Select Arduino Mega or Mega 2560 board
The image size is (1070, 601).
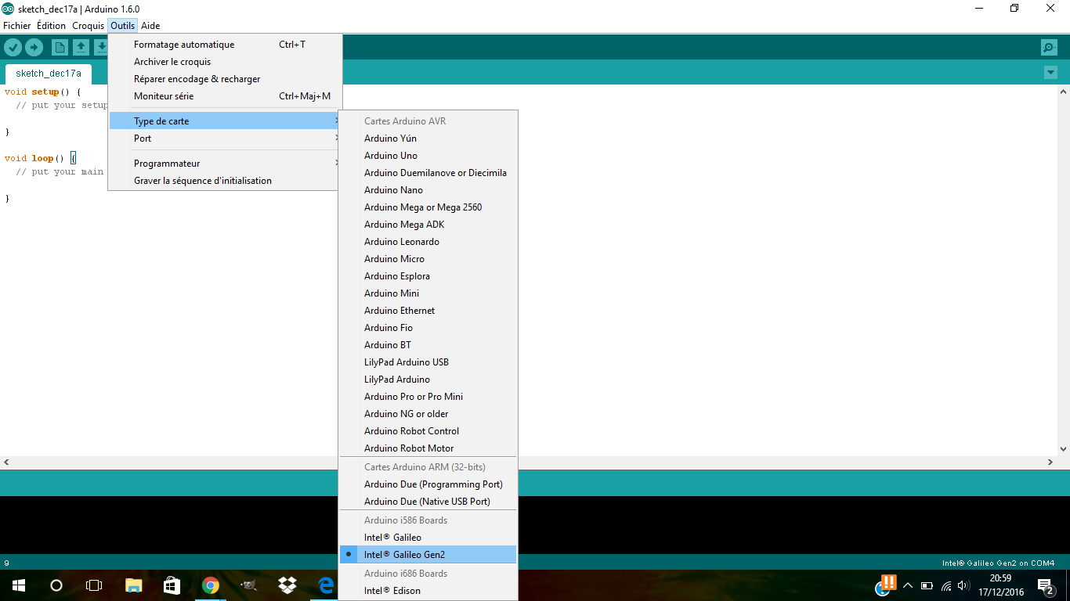(x=423, y=207)
